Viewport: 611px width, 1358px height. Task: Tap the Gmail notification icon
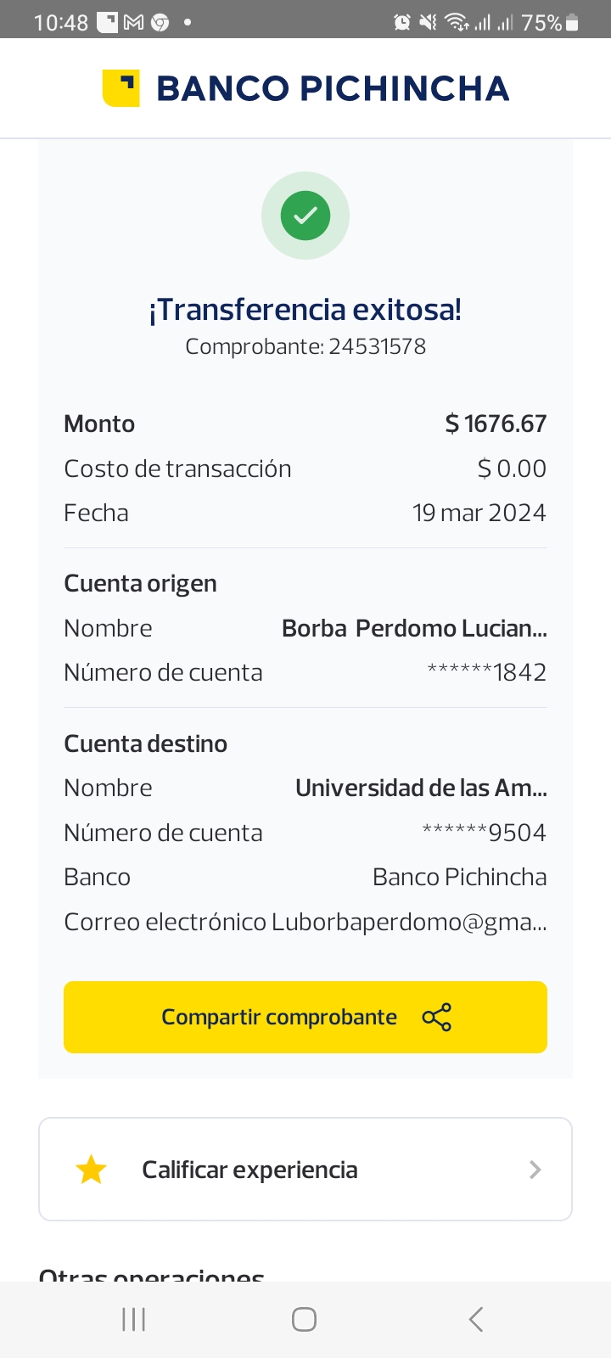(x=133, y=22)
